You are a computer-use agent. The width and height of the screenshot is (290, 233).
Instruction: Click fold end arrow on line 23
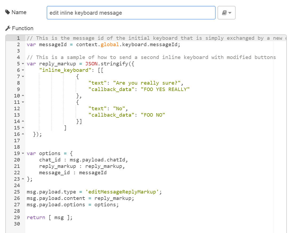coord(23,179)
